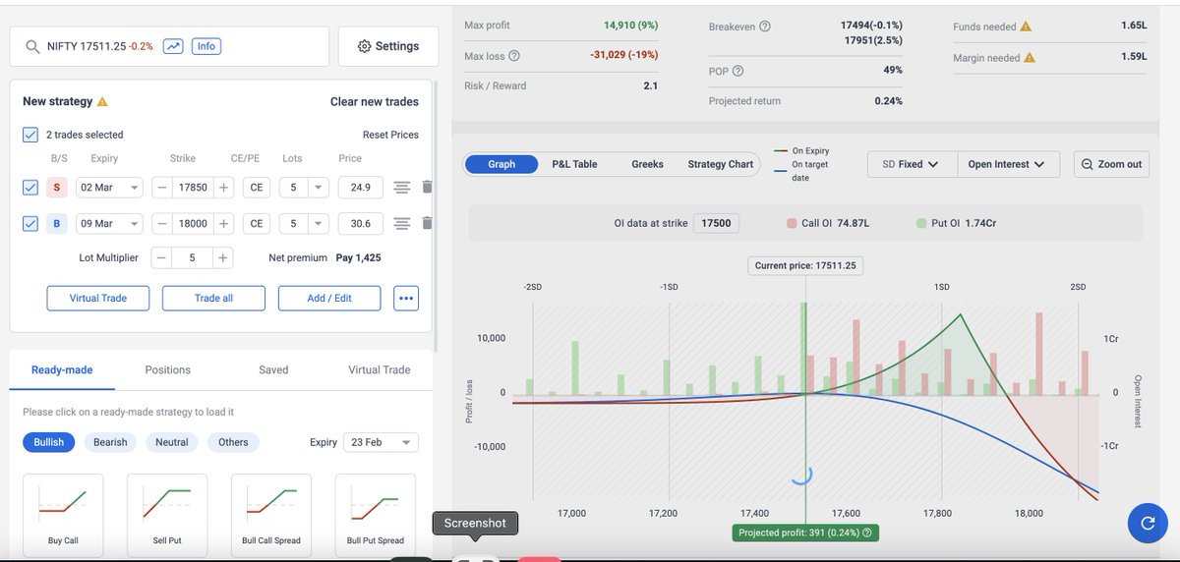This screenshot has width=1180, height=562.
Task: Toggle the S sell badge on 02 Mar row
Action: (x=57, y=187)
